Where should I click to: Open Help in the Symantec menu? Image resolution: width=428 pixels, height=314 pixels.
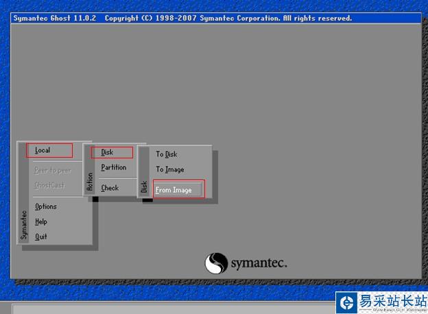(x=41, y=222)
